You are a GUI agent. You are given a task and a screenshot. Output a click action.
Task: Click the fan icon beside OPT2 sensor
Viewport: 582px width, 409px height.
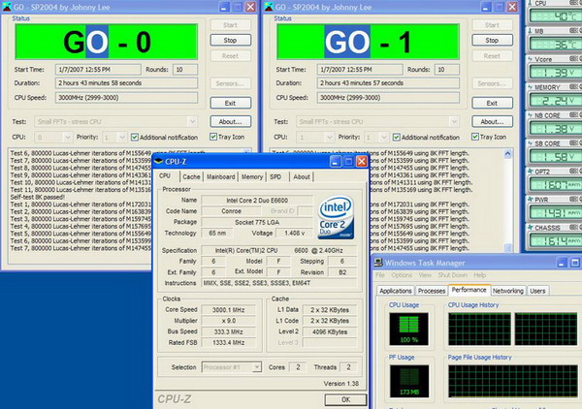click(531, 172)
